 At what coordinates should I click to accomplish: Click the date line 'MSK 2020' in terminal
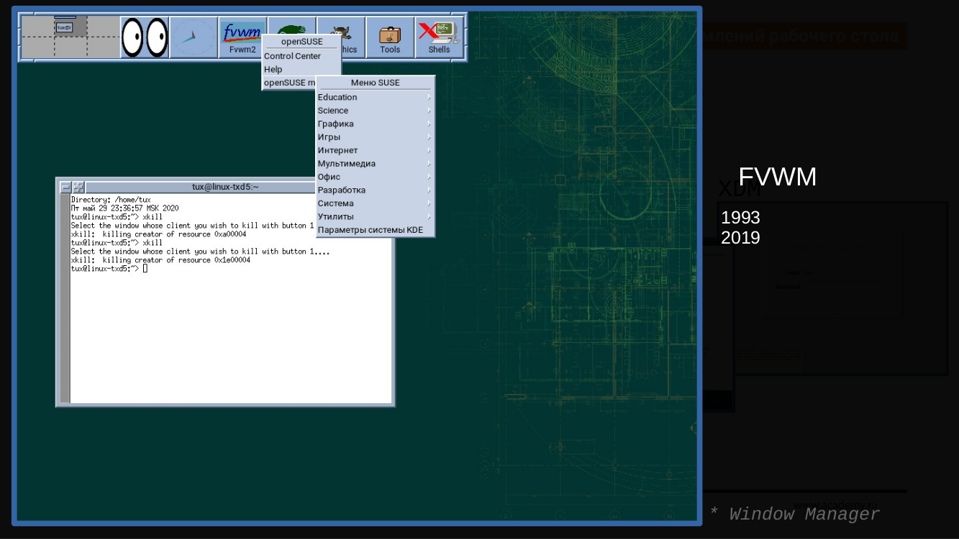point(124,208)
